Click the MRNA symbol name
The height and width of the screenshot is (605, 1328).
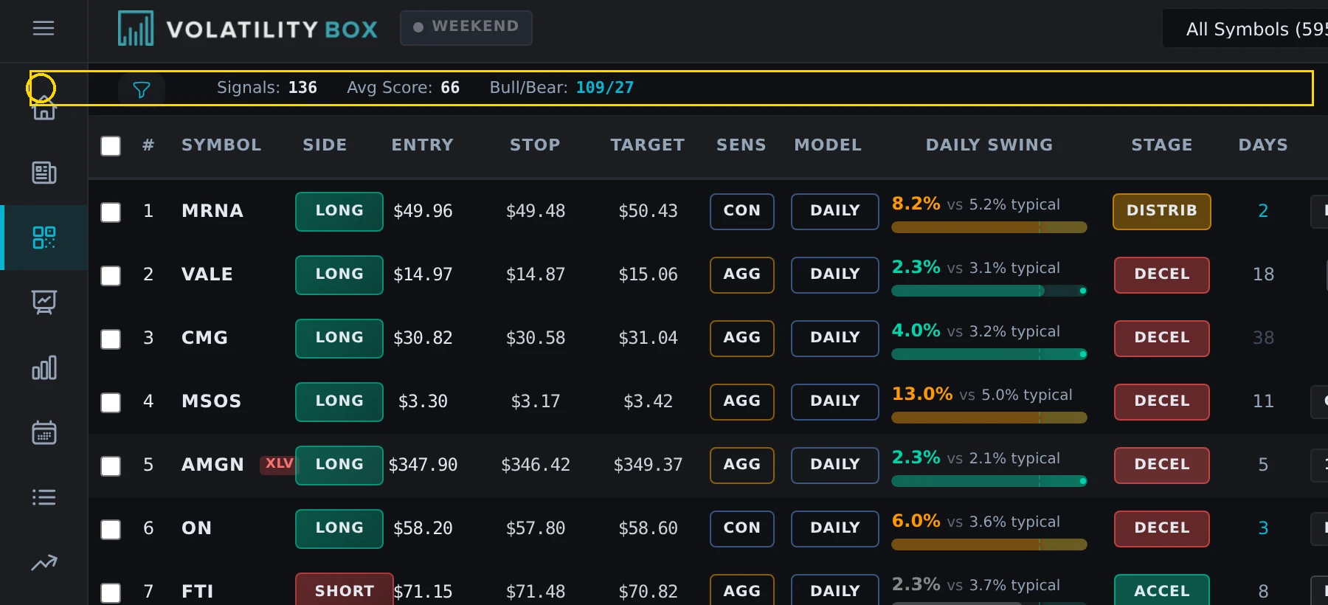[212, 211]
